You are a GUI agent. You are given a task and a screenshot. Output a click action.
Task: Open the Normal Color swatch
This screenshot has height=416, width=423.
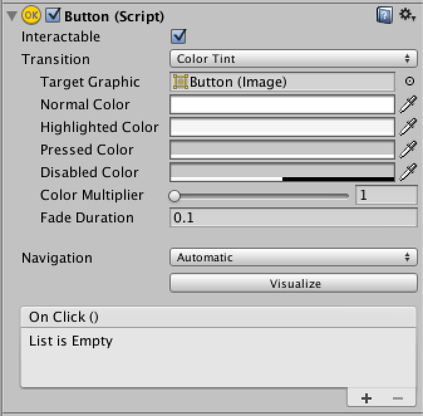pyautogui.click(x=282, y=104)
